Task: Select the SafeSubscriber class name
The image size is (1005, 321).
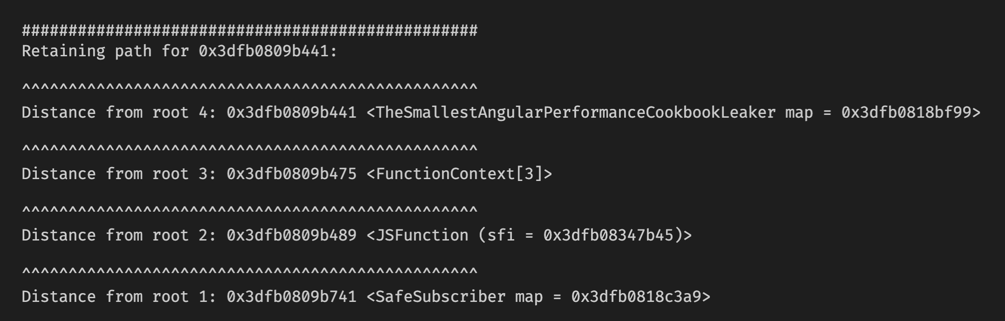Action: tap(441, 297)
